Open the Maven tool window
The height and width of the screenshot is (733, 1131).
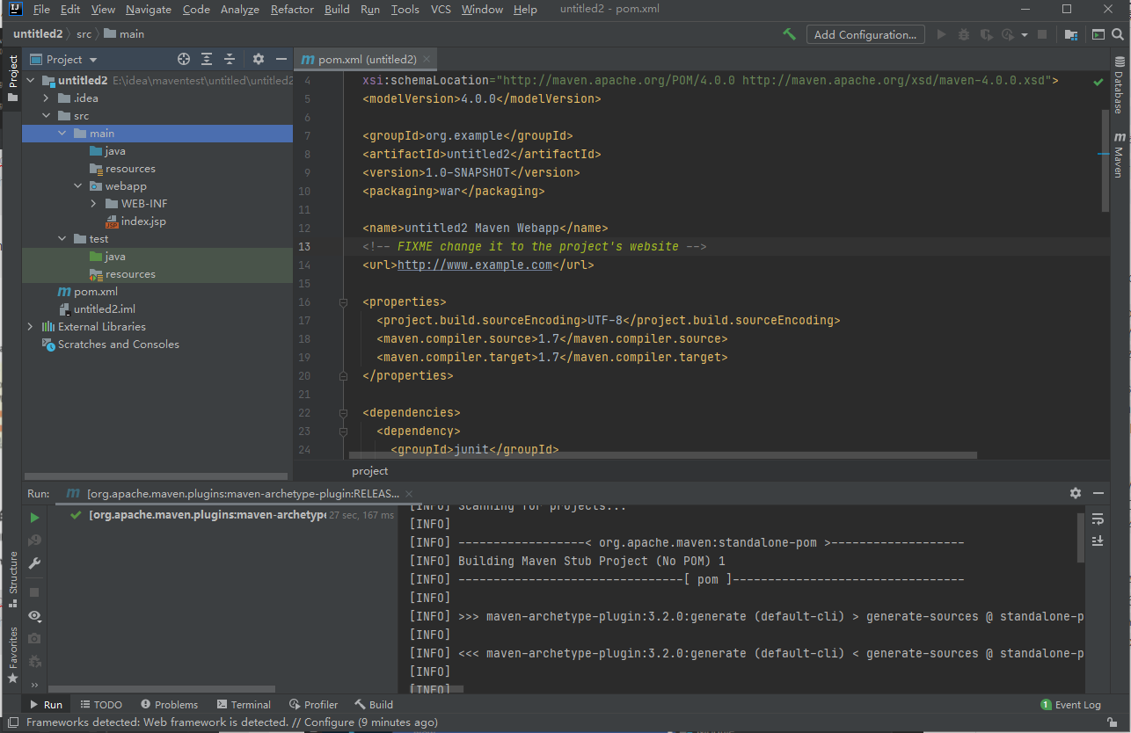click(x=1119, y=156)
